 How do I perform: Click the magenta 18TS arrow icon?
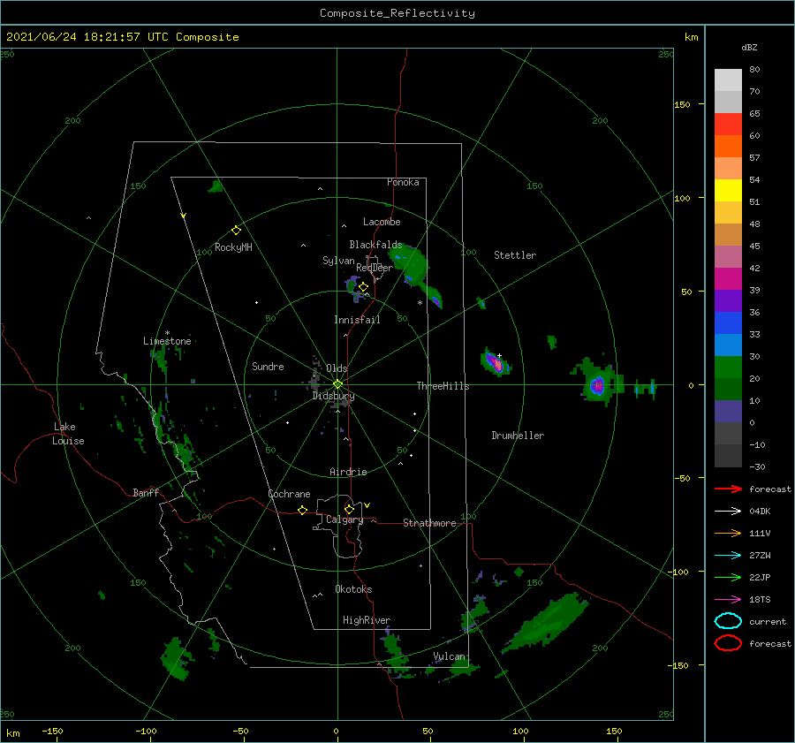(x=728, y=600)
